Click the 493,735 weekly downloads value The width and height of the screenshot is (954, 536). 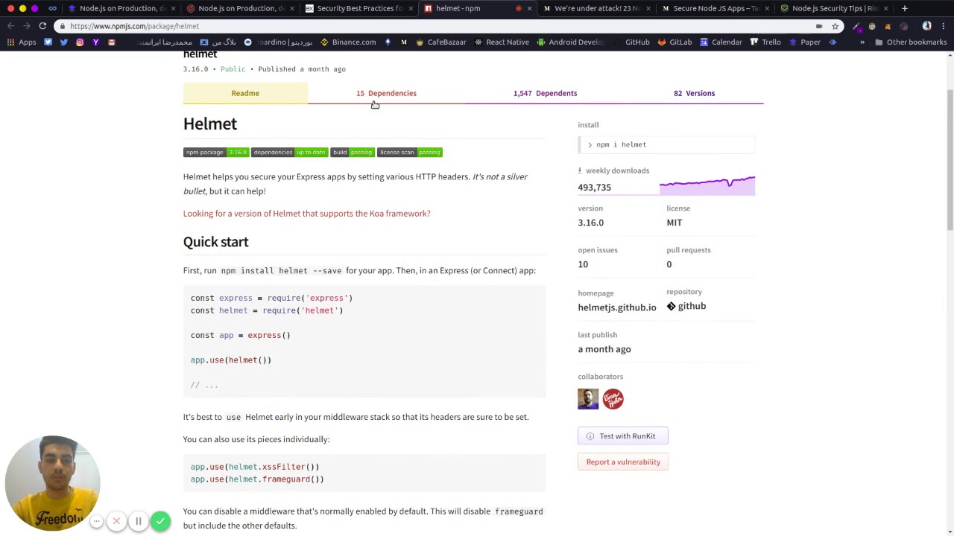(x=594, y=188)
